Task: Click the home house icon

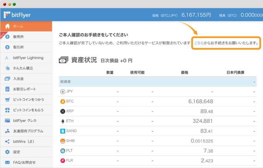Action: tap(8, 26)
